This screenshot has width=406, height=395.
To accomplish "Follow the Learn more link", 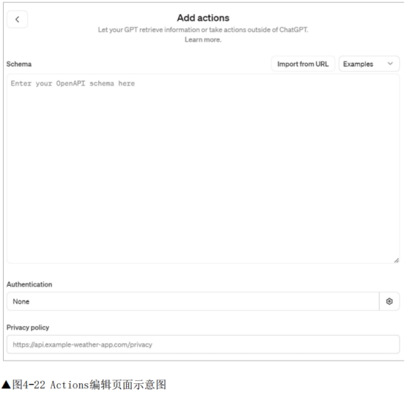I will [203, 40].
